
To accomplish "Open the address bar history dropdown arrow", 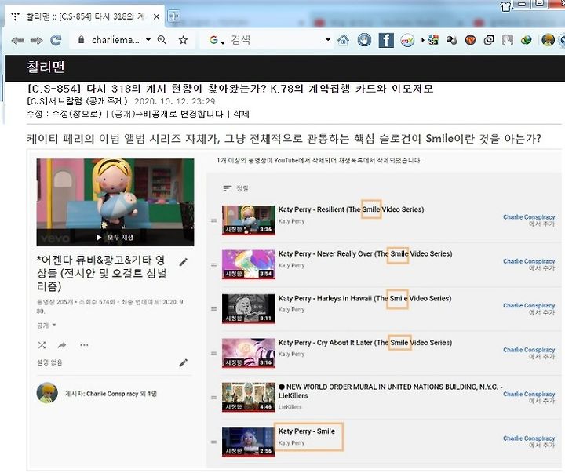I will pos(148,40).
